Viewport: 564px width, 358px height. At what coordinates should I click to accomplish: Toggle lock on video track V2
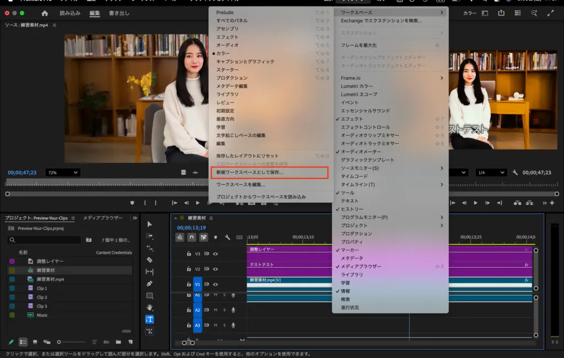click(x=188, y=269)
